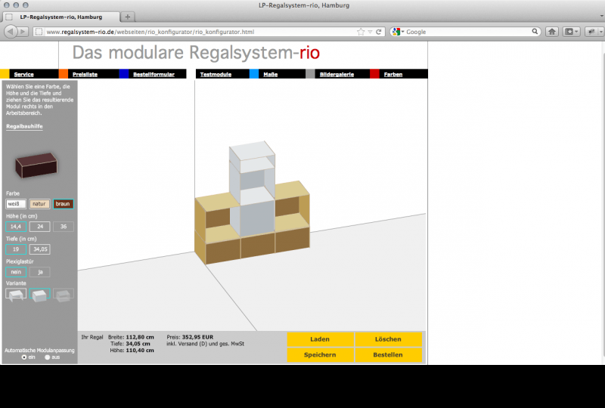Click the Bestellen button
605x408 pixels.
(x=388, y=355)
